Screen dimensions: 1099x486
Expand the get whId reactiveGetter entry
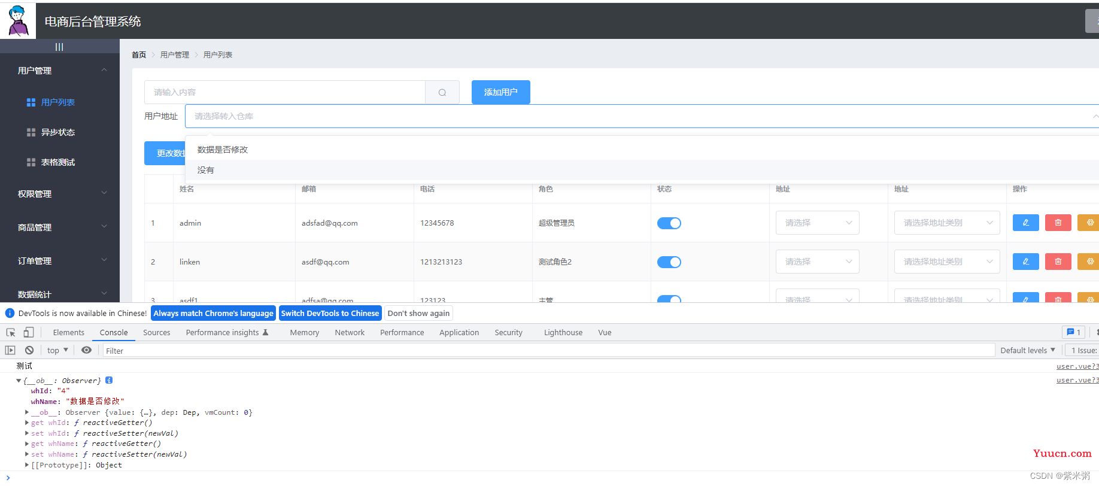(27, 423)
